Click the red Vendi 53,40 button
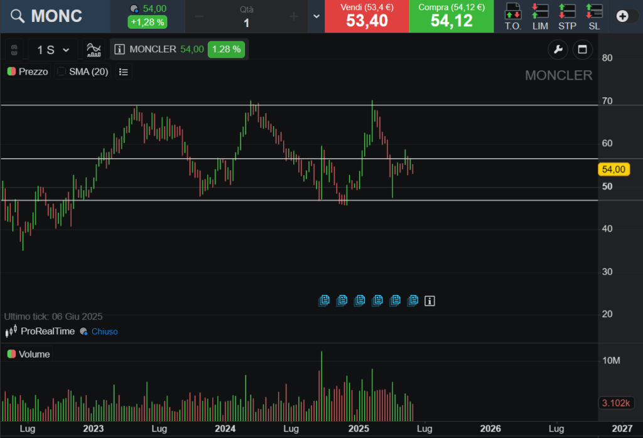Screen dimensions: 643x438 coord(367,16)
